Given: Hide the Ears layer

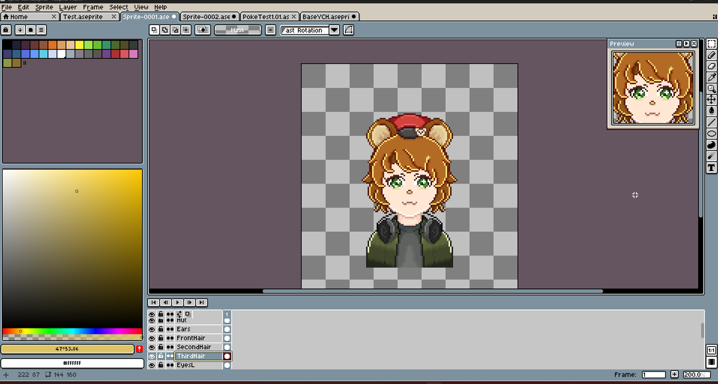Looking at the screenshot, I should [152, 329].
